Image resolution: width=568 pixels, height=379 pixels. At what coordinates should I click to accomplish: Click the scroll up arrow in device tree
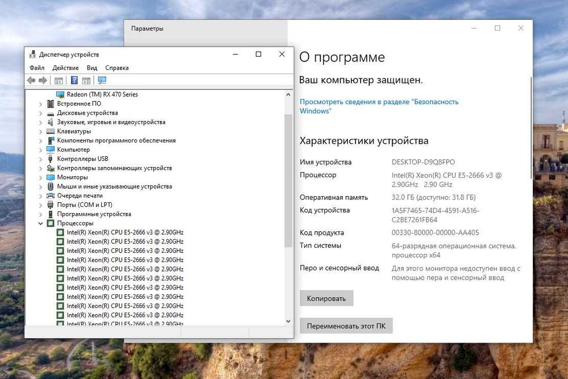(x=289, y=94)
